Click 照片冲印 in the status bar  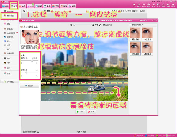tap(170, 136)
